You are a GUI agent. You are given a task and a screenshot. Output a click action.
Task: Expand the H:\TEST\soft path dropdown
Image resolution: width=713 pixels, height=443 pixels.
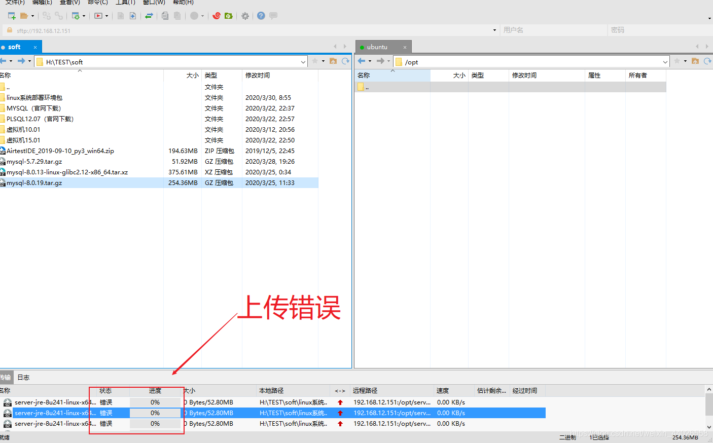303,62
